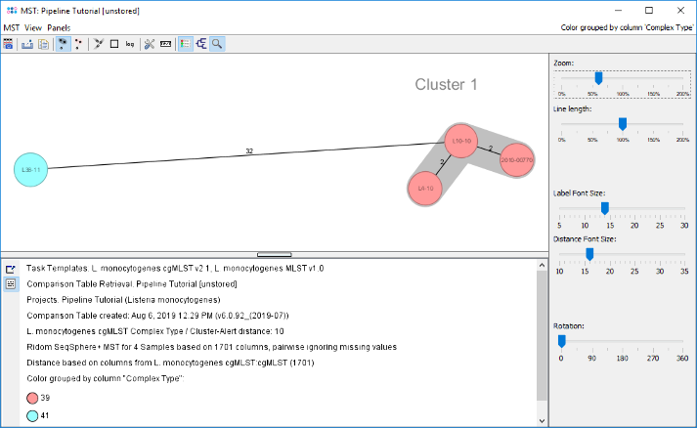697x428 pixels.
Task: Click the export image toolbar icon
Action: pyautogui.click(x=27, y=44)
